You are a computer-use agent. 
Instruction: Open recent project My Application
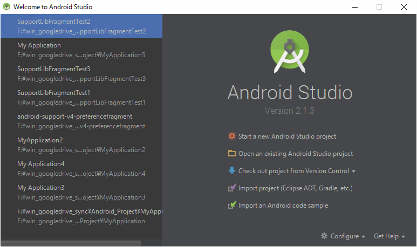pyautogui.click(x=81, y=50)
